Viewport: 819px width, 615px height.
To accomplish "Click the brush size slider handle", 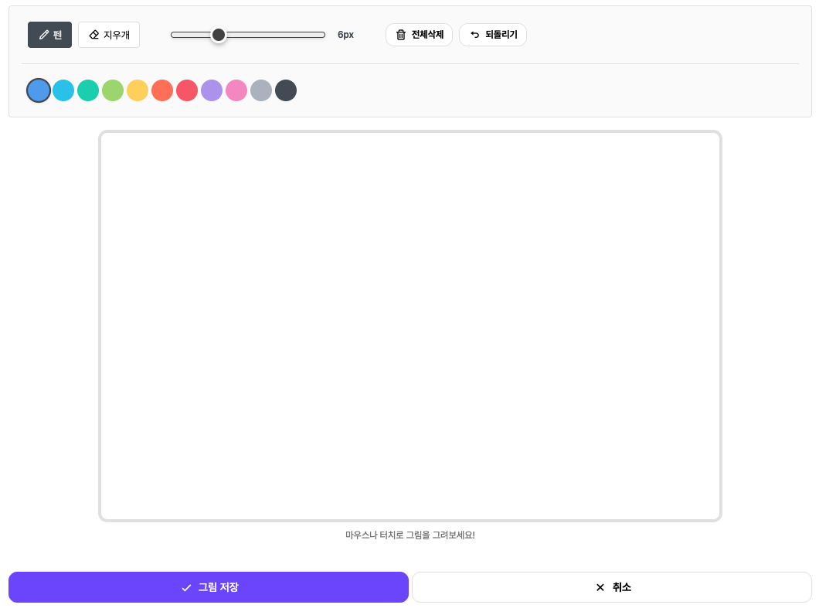I will (219, 35).
